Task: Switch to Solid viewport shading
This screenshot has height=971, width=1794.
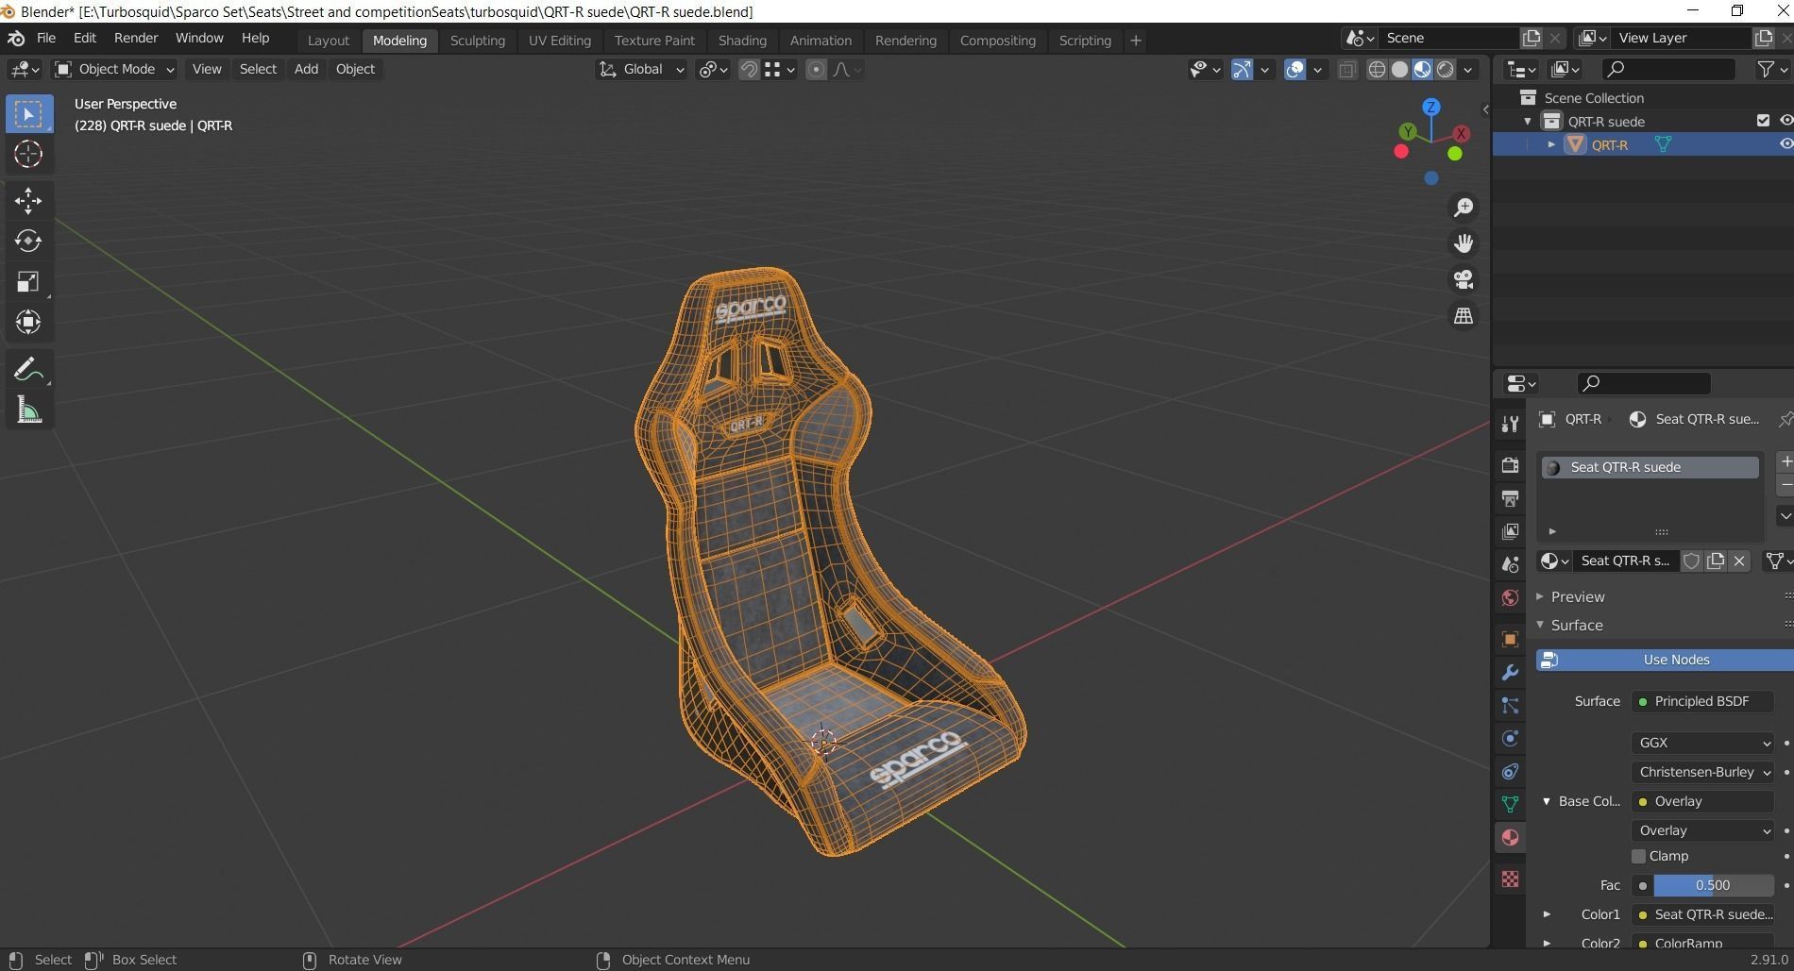Action: 1399,69
